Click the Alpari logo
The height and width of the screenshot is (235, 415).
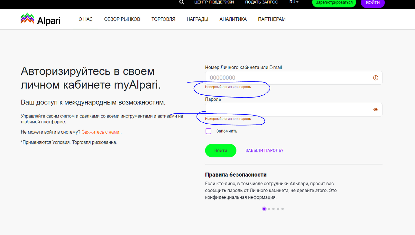click(41, 19)
